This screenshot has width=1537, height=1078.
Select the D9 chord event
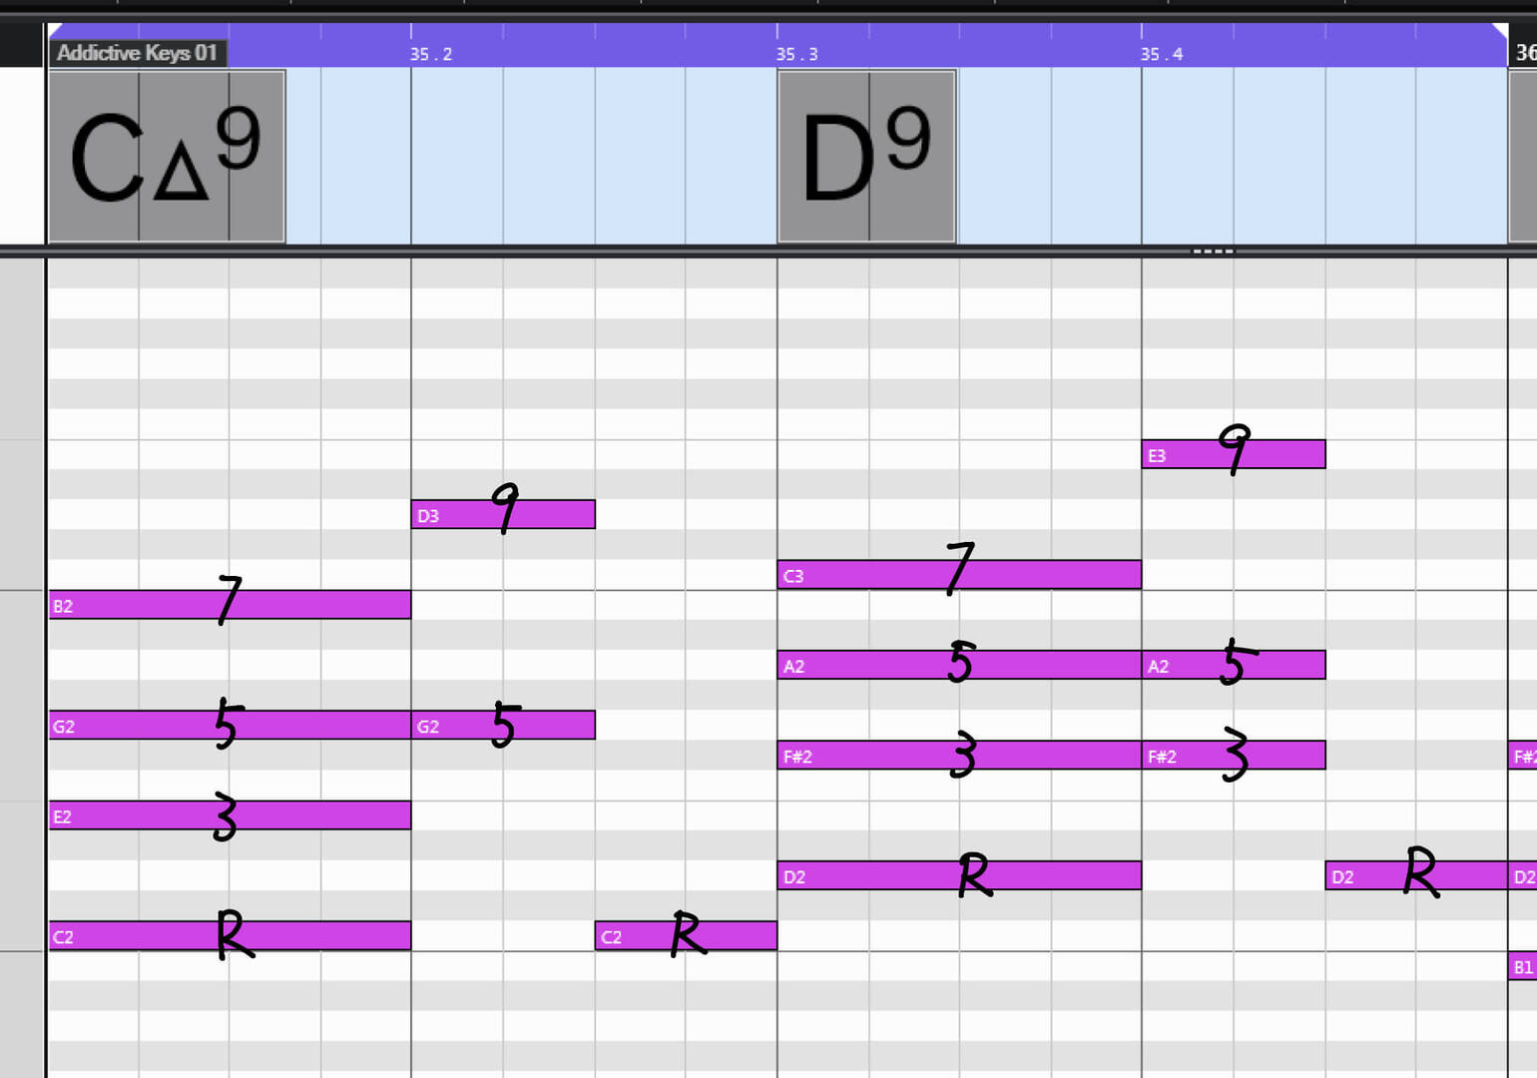(x=866, y=157)
